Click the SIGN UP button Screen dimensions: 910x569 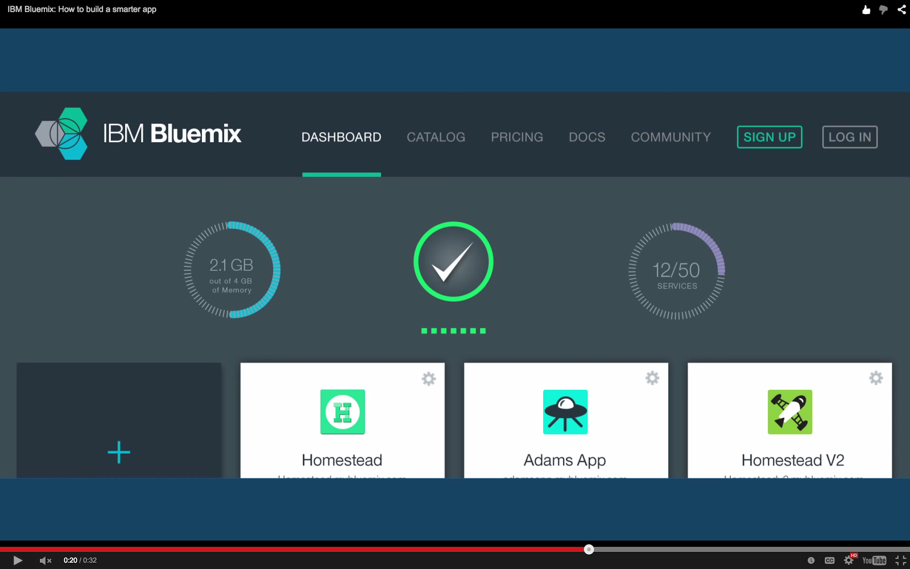770,137
